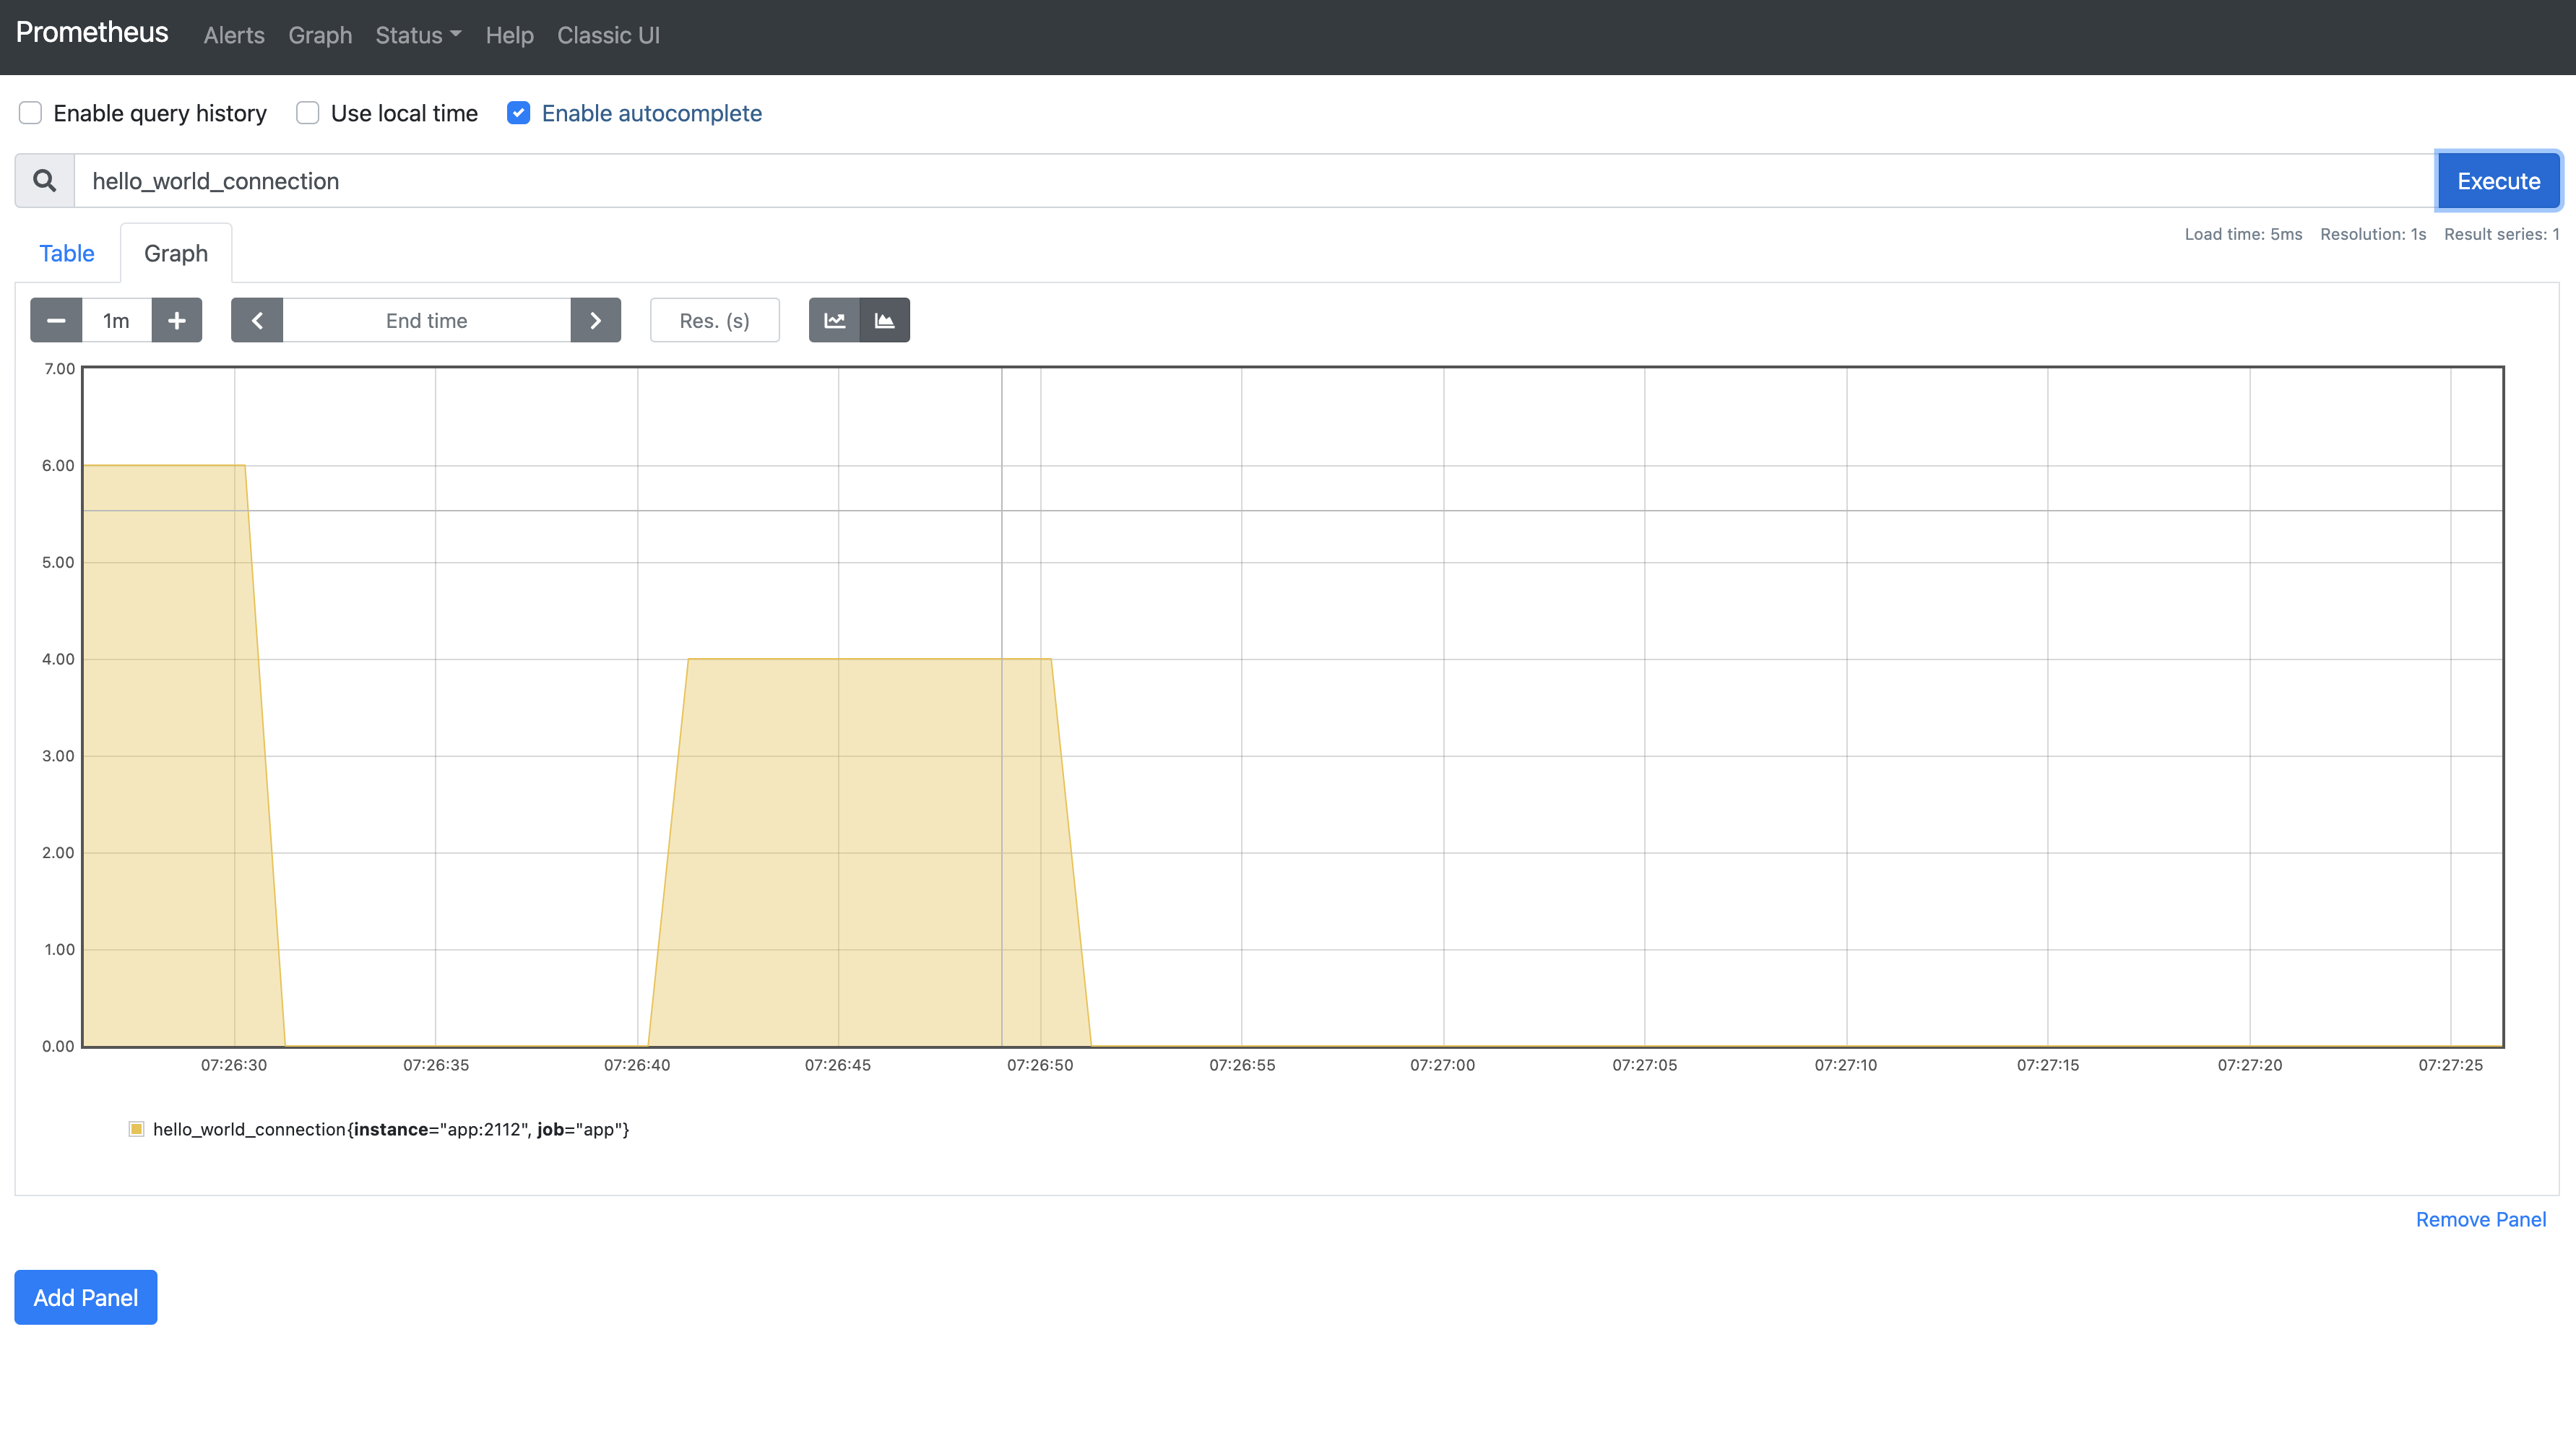Click the Remove Panel link
This screenshot has width=2576, height=1449.
pyautogui.click(x=2480, y=1219)
